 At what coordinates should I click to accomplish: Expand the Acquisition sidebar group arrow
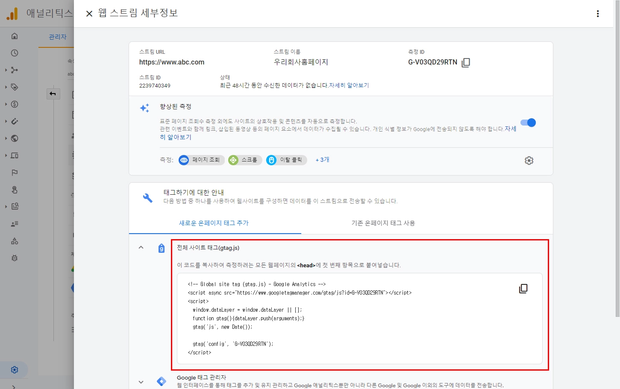pos(6,70)
